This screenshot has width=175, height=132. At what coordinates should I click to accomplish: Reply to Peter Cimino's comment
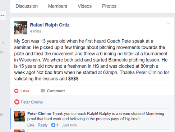coord(43,125)
